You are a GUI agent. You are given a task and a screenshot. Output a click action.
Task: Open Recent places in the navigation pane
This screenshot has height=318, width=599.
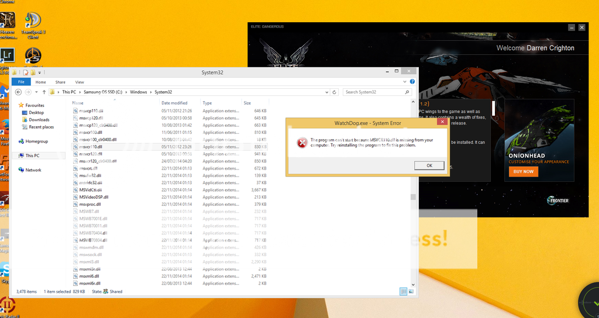click(x=42, y=127)
